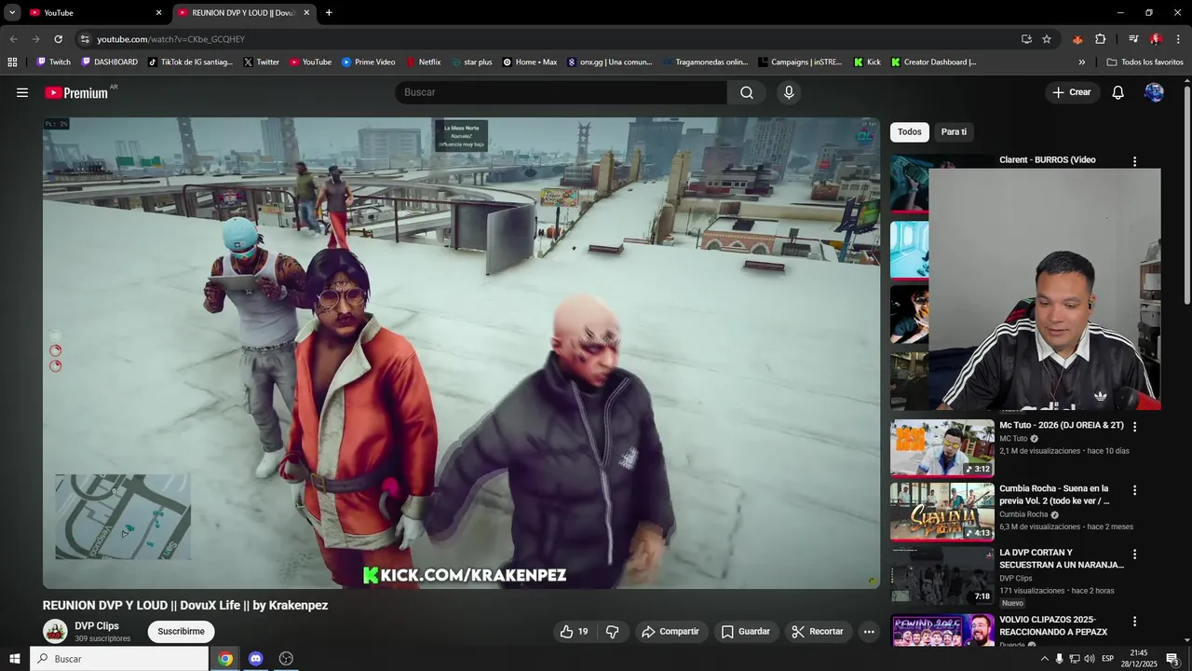Image resolution: width=1192 pixels, height=671 pixels.
Task: Open Chrome three-dot menu
Action: pyautogui.click(x=1178, y=39)
